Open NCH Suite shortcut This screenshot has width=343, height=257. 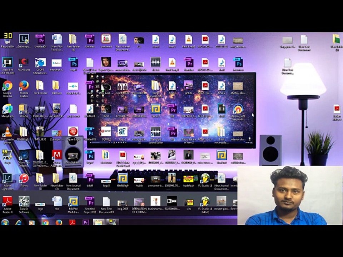pyautogui.click(x=24, y=64)
